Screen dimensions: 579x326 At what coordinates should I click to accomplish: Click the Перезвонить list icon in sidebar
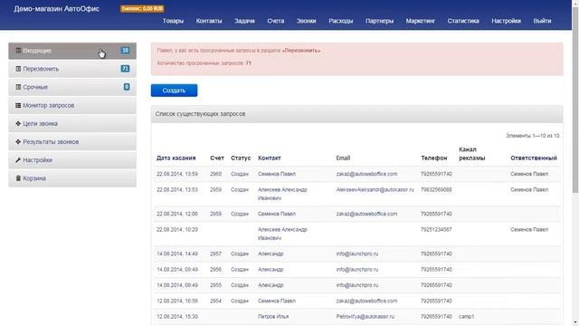18,69
